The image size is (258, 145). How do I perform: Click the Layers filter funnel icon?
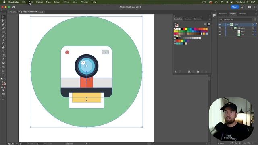[x=255, y=20]
